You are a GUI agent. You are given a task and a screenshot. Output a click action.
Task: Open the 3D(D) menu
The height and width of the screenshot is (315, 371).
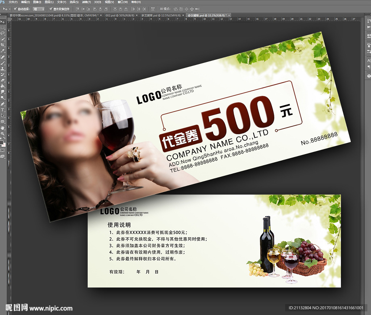(97, 2)
